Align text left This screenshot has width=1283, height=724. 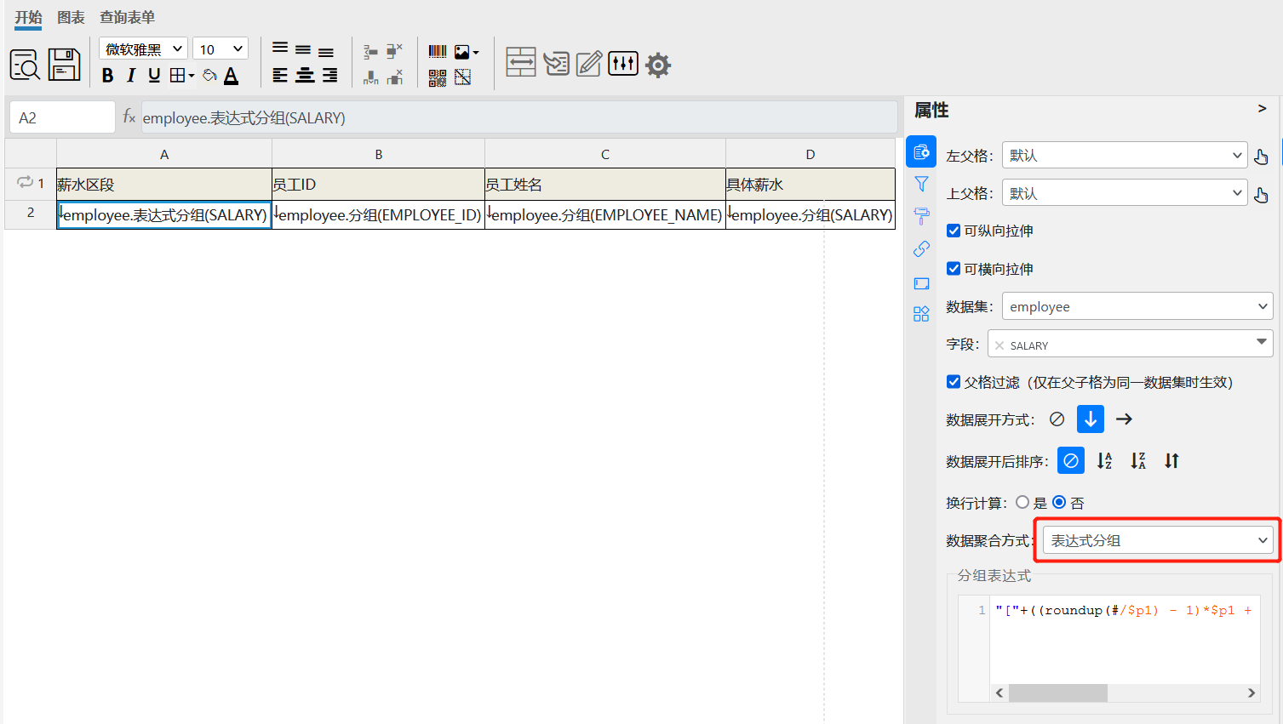(x=280, y=76)
